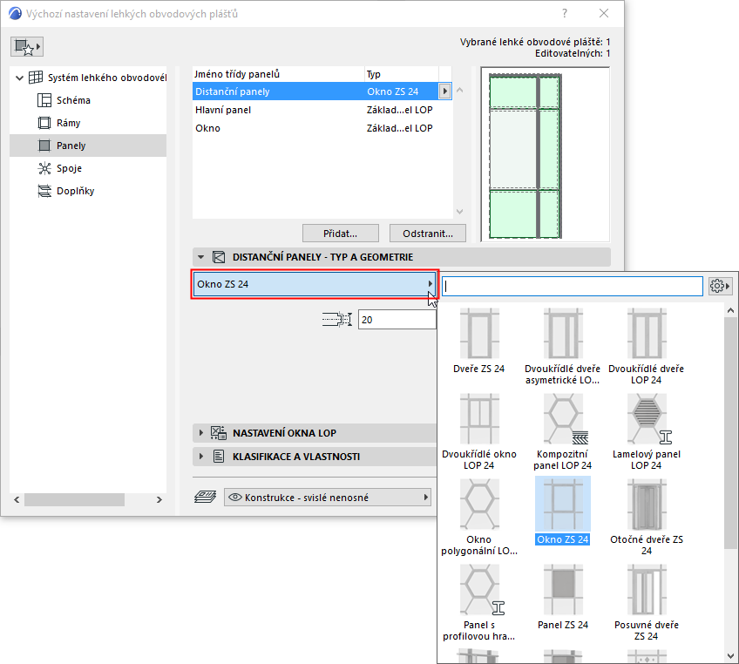
Task: Click the Odstranit button
Action: point(429,233)
